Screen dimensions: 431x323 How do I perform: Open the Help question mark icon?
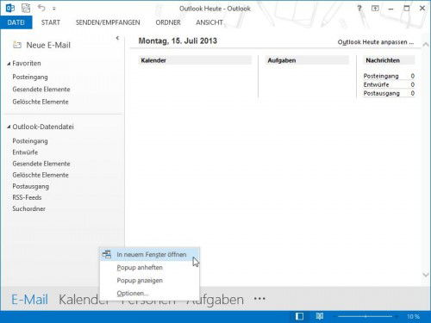359,9
